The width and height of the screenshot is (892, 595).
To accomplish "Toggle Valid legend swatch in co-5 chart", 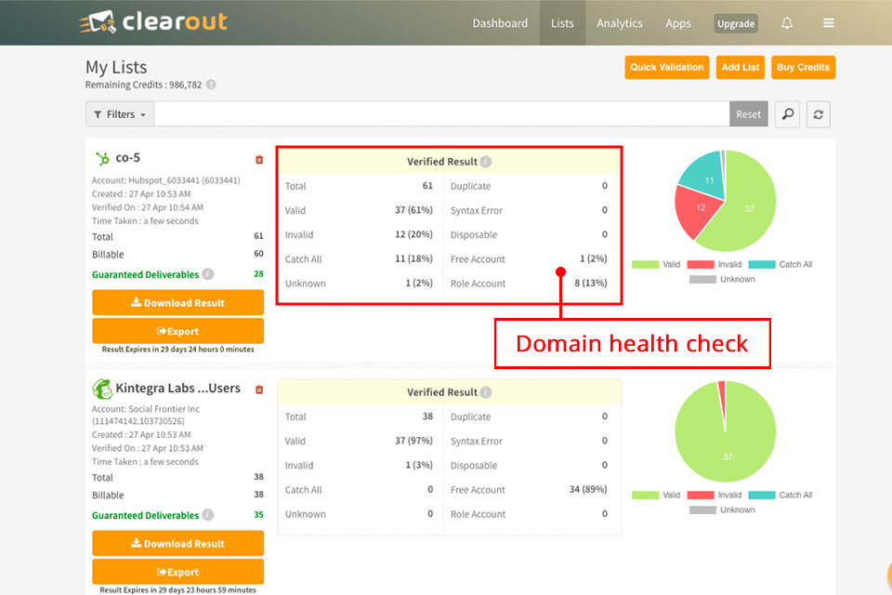I will (645, 264).
